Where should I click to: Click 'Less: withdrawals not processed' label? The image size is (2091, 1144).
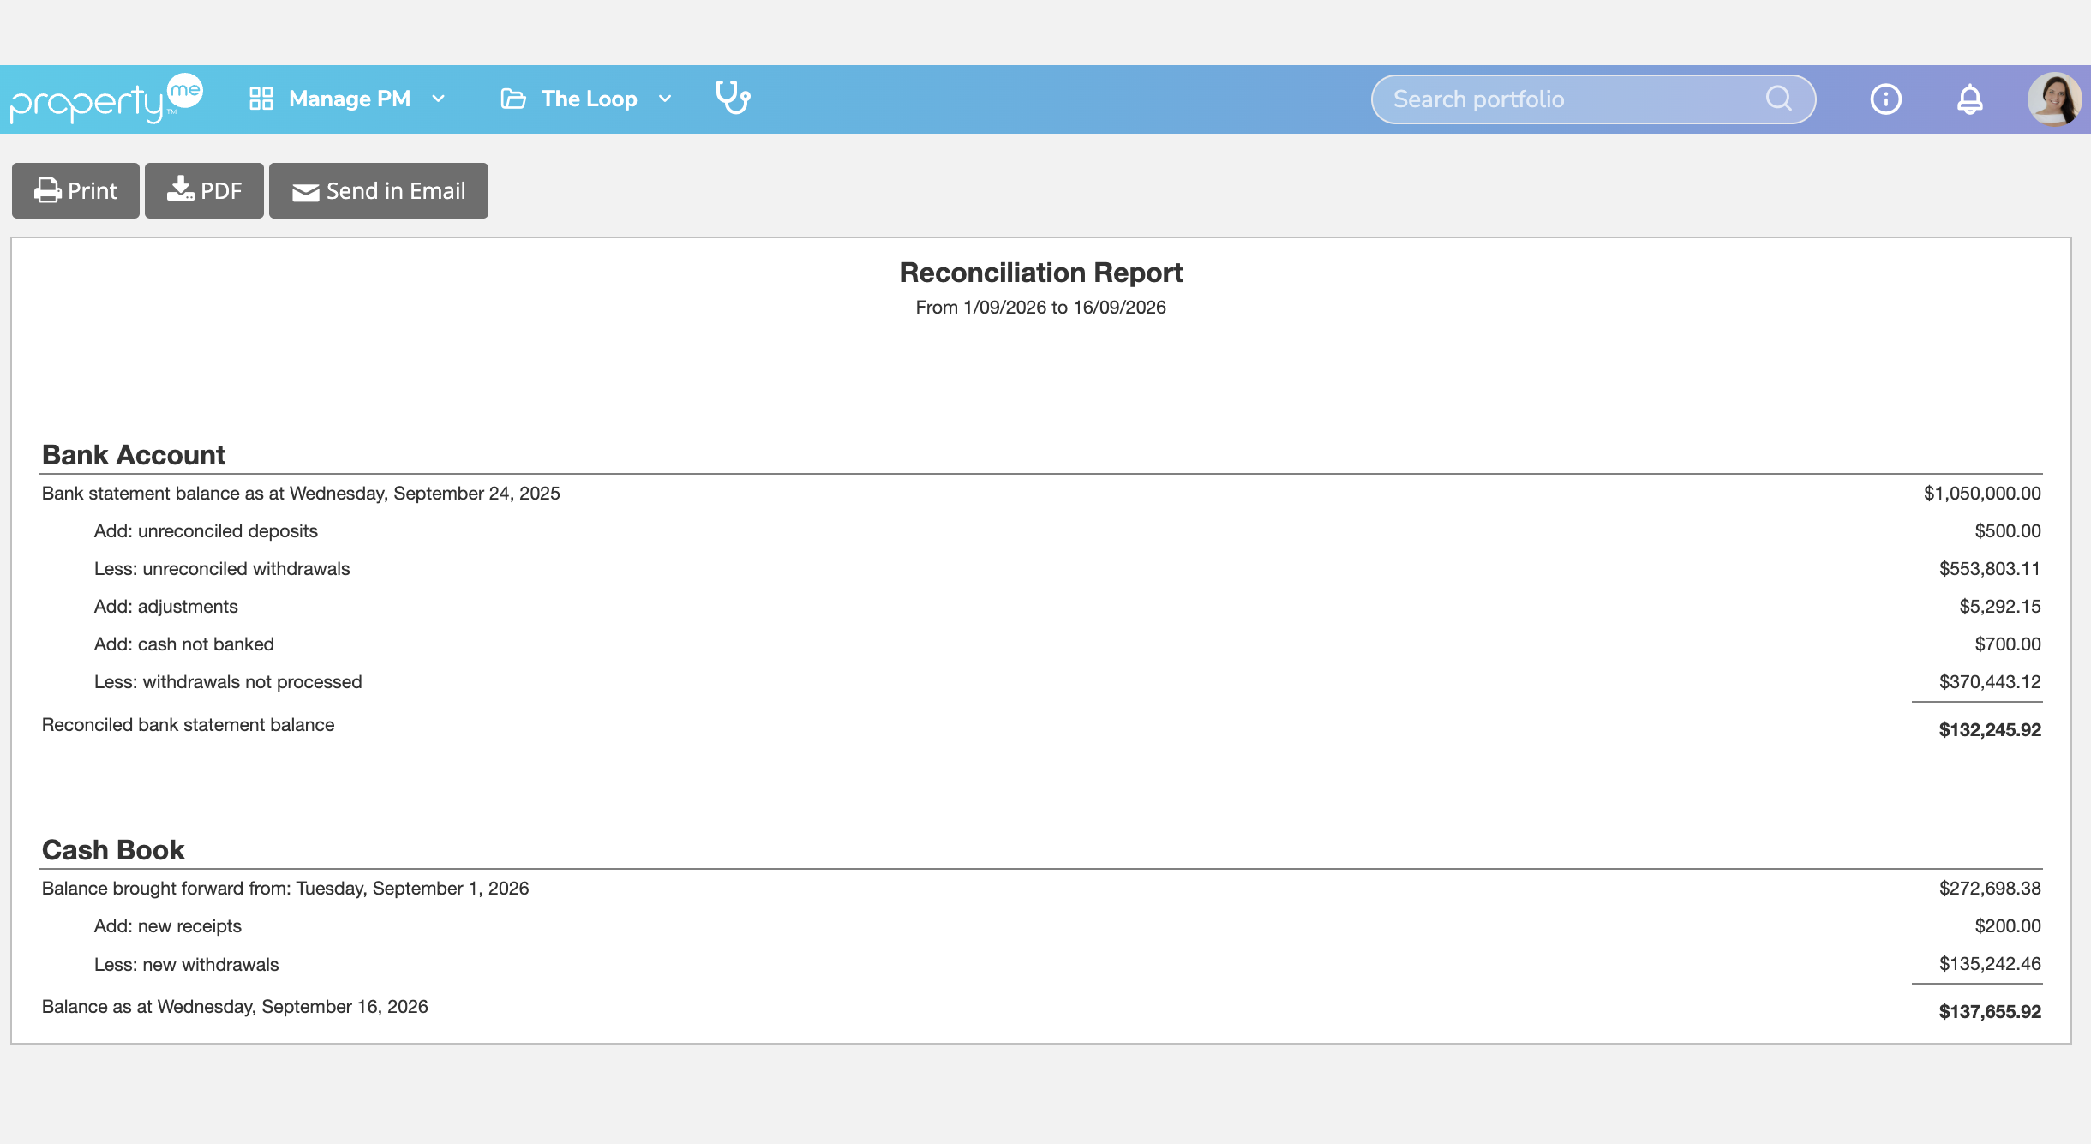pyautogui.click(x=228, y=682)
